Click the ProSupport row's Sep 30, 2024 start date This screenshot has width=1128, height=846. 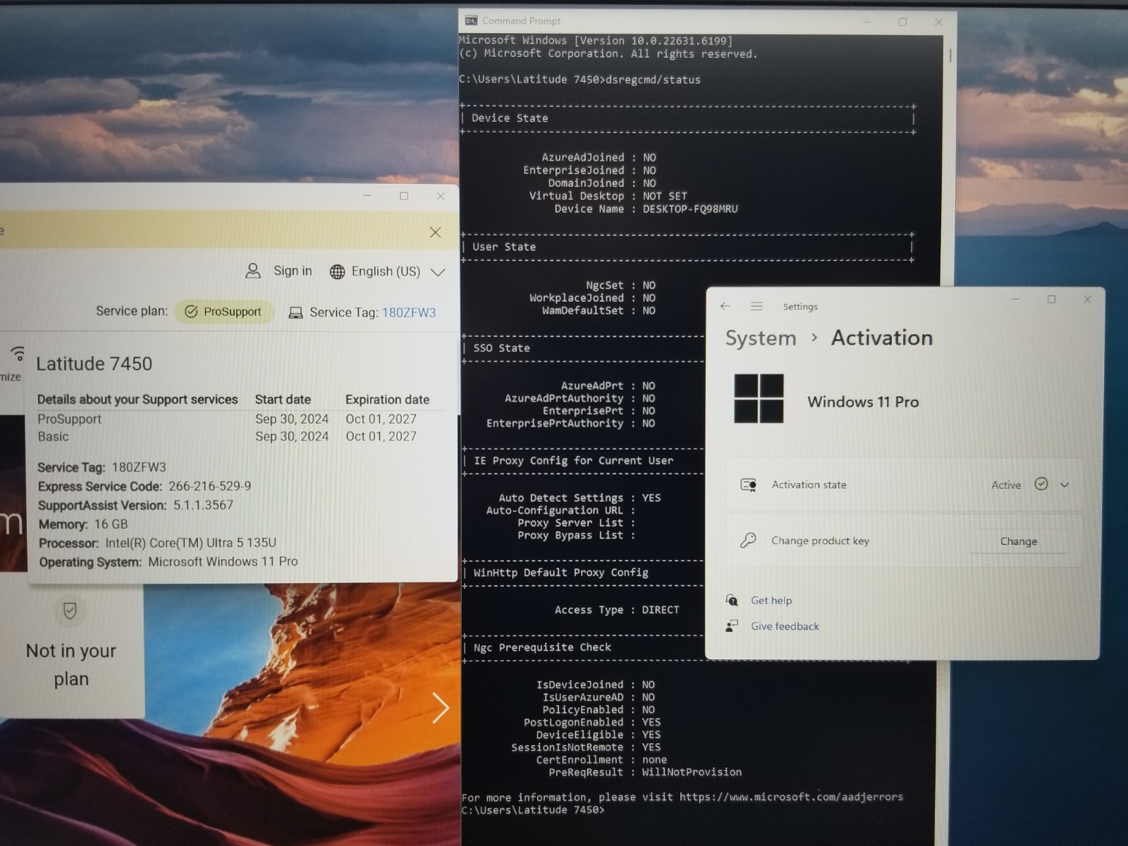[292, 419]
